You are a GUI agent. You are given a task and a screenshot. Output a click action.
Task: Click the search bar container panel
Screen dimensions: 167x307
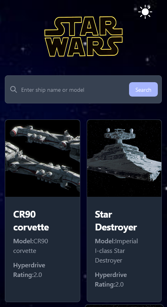(x=83, y=89)
